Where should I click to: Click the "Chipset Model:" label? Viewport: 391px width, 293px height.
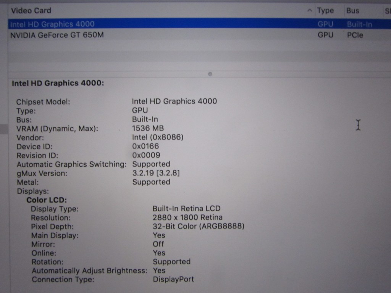[43, 102]
